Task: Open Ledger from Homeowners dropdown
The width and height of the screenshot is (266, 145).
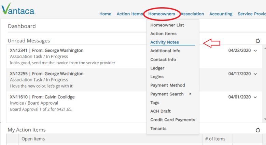Action: coord(157,68)
